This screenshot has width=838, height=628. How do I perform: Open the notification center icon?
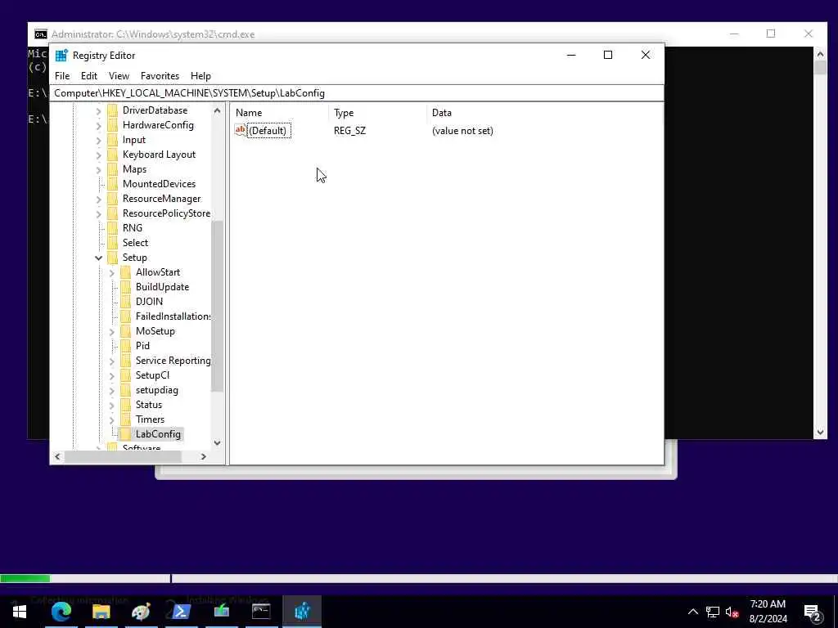812,612
